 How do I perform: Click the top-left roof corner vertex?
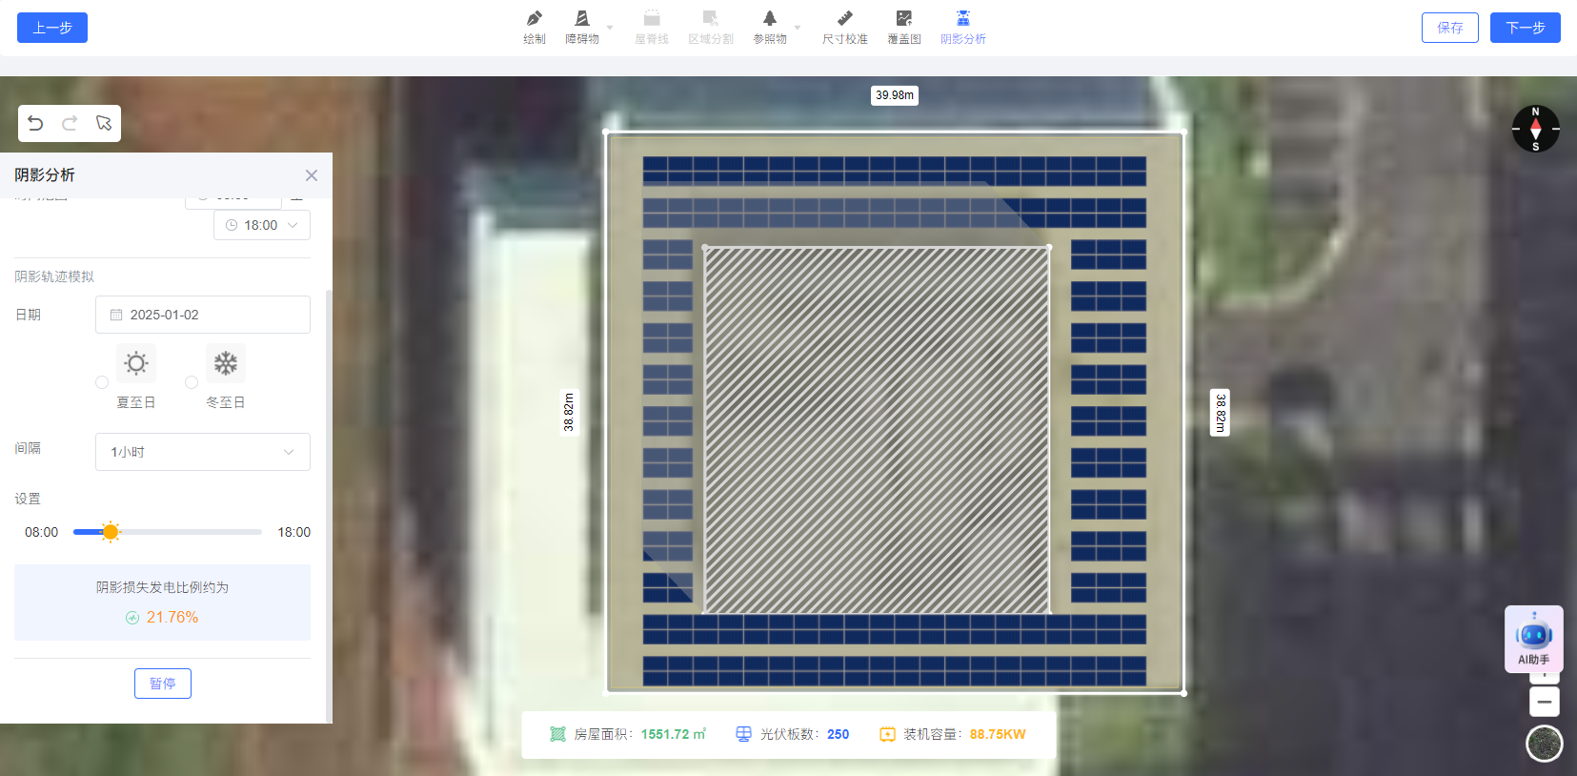[607, 132]
